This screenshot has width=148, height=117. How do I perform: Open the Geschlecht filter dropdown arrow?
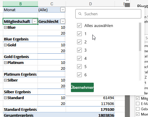tap(63, 21)
